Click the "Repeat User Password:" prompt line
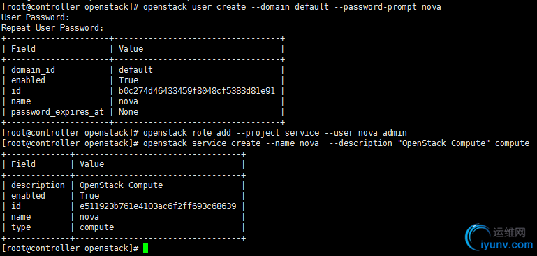 point(52,28)
